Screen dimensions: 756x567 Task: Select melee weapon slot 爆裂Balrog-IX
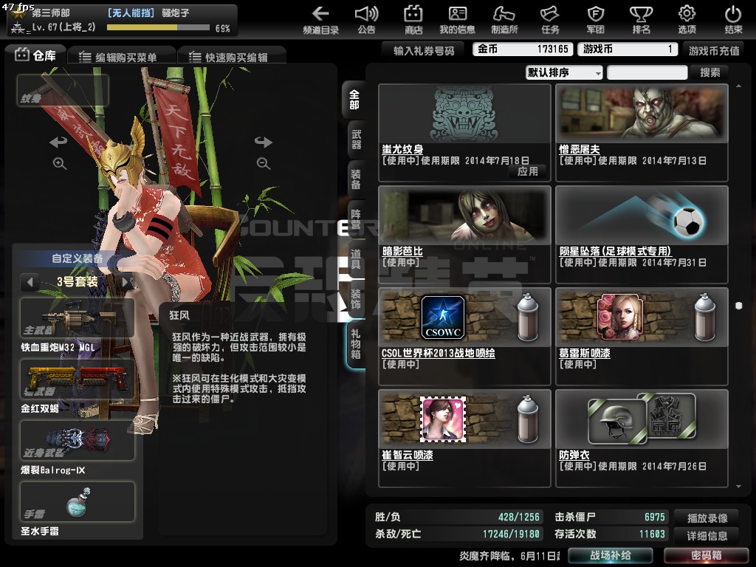pyautogui.click(x=77, y=440)
